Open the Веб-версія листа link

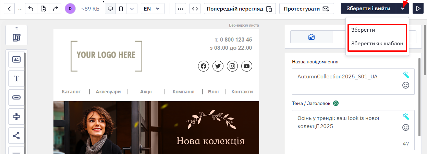coord(244,25)
